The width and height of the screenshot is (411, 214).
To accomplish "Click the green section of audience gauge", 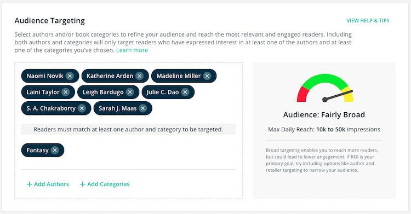I will 325,80.
